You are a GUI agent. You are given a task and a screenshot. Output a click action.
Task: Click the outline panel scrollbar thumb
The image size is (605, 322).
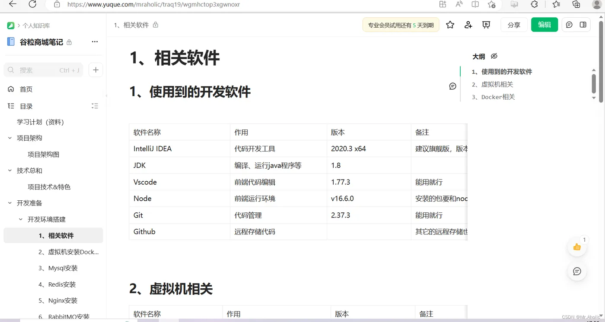coord(594,83)
